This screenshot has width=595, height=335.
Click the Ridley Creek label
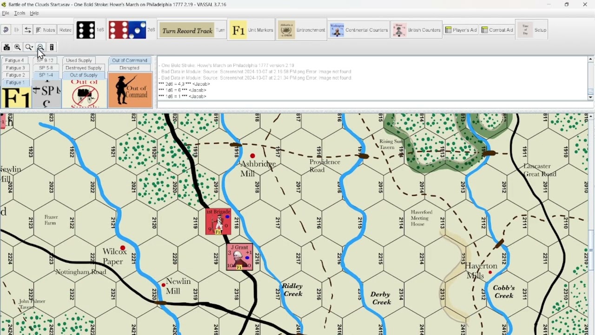pos(292,290)
